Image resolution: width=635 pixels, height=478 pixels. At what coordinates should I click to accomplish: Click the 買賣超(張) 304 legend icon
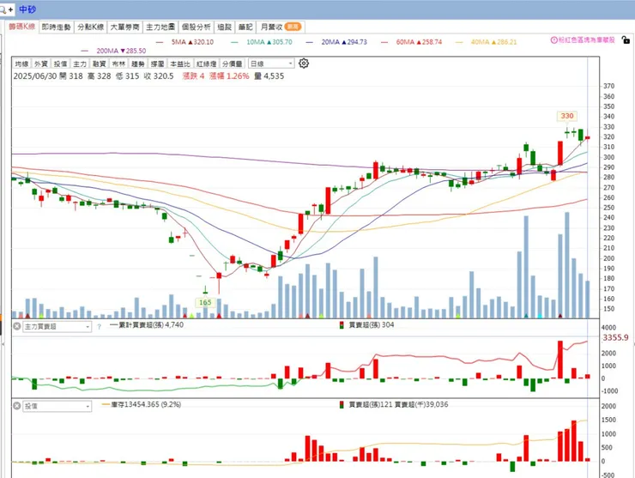click(x=342, y=325)
